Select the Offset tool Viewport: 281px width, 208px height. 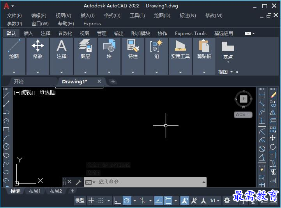tap(273, 121)
